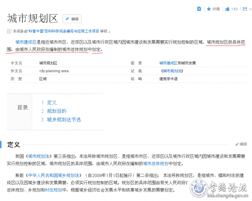Click the page title 城市规划区
Screen dimensions: 252x201
click(x=32, y=18)
